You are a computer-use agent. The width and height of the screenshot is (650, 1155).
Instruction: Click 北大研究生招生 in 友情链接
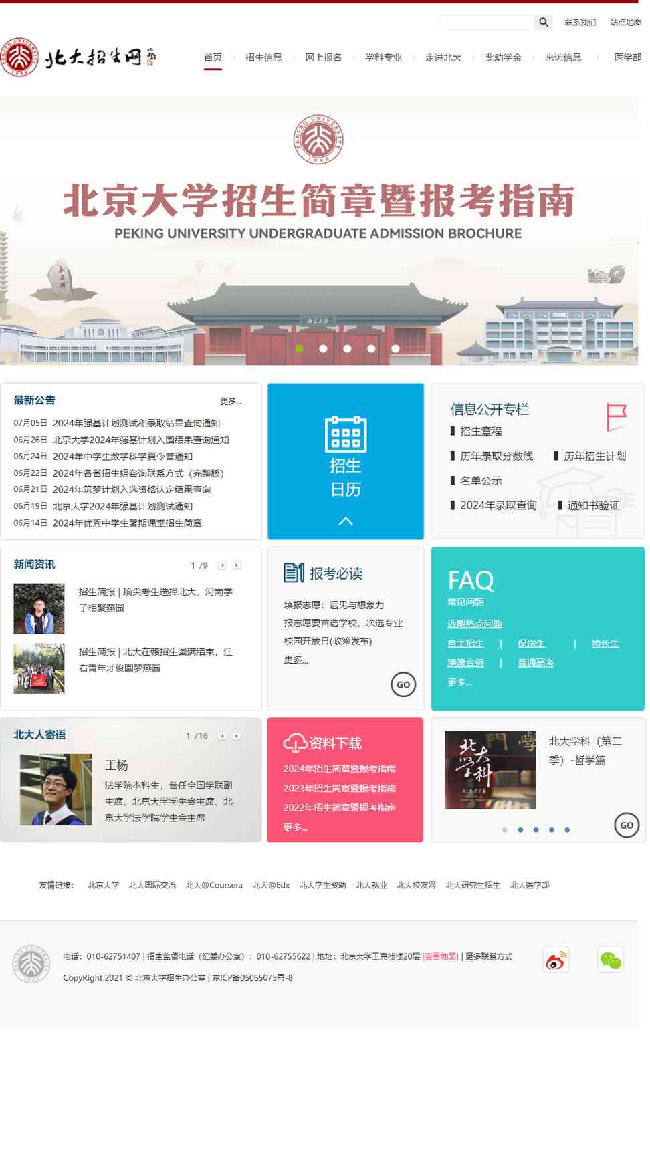pyautogui.click(x=473, y=885)
